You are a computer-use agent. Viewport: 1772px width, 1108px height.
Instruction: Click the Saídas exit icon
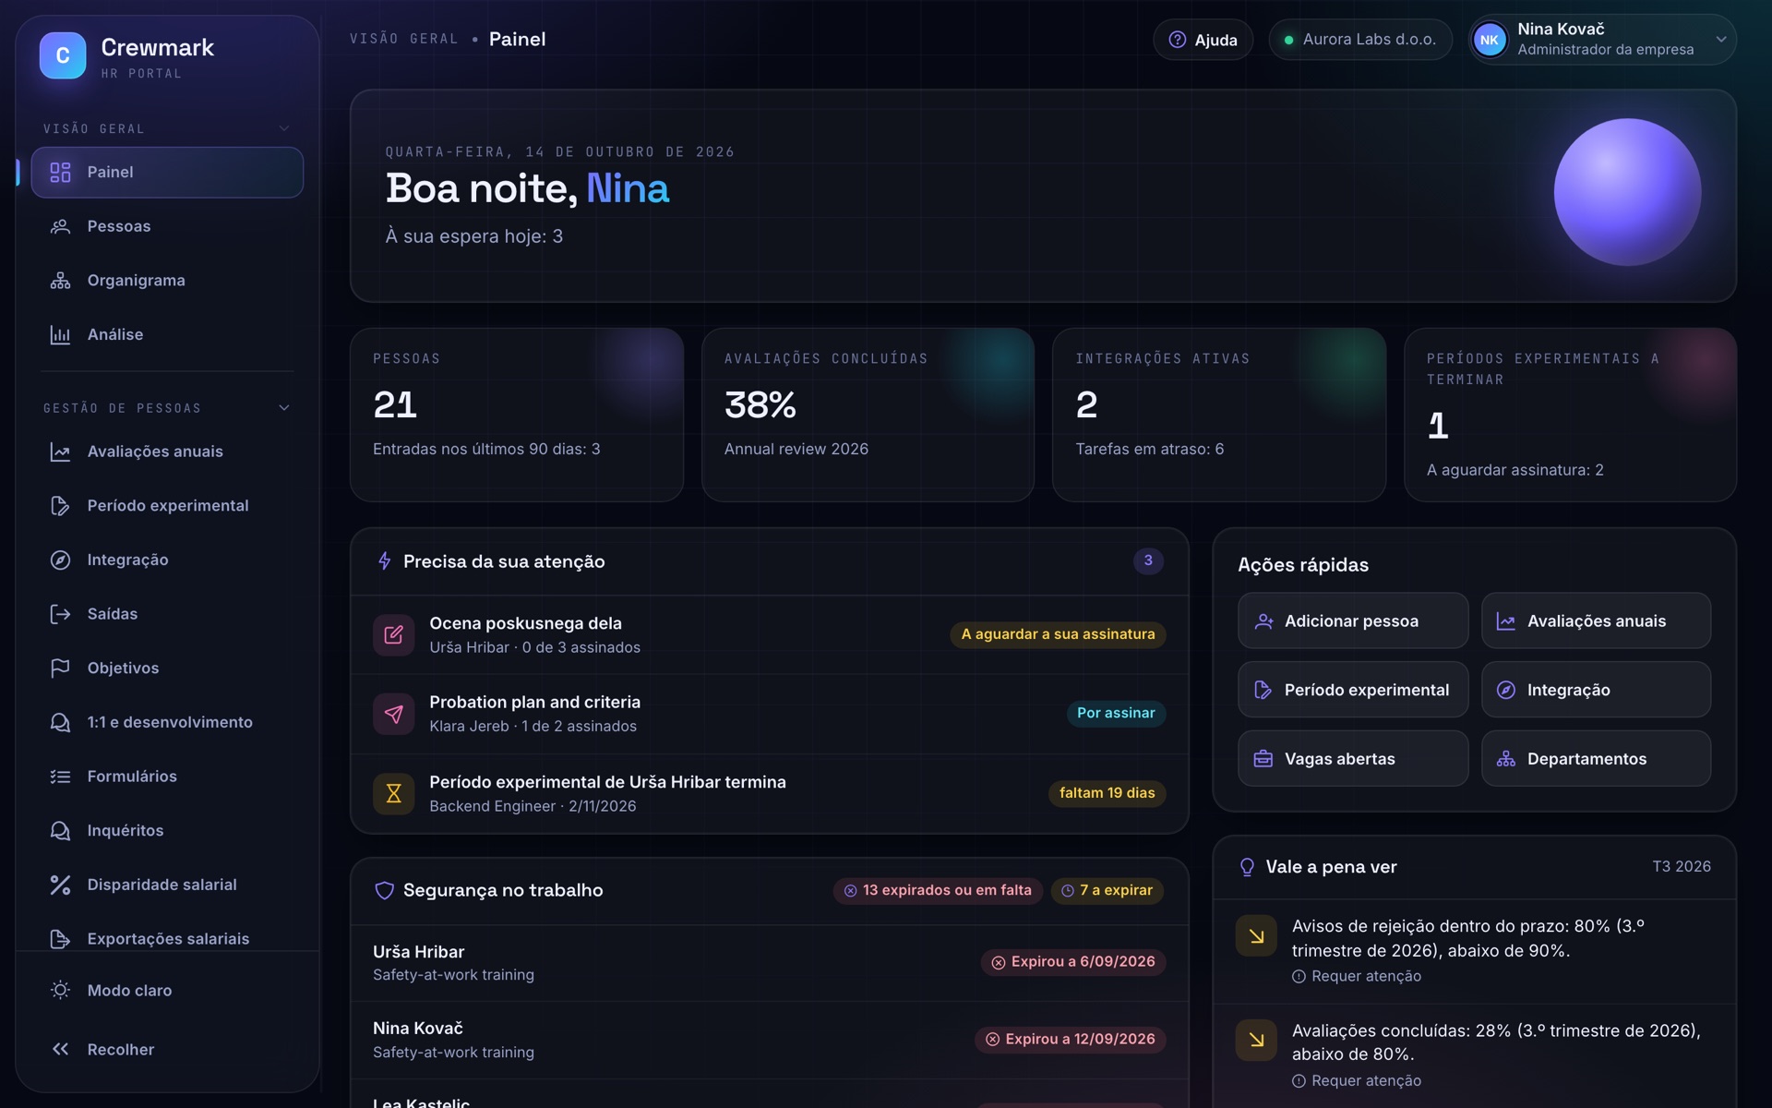[60, 614]
